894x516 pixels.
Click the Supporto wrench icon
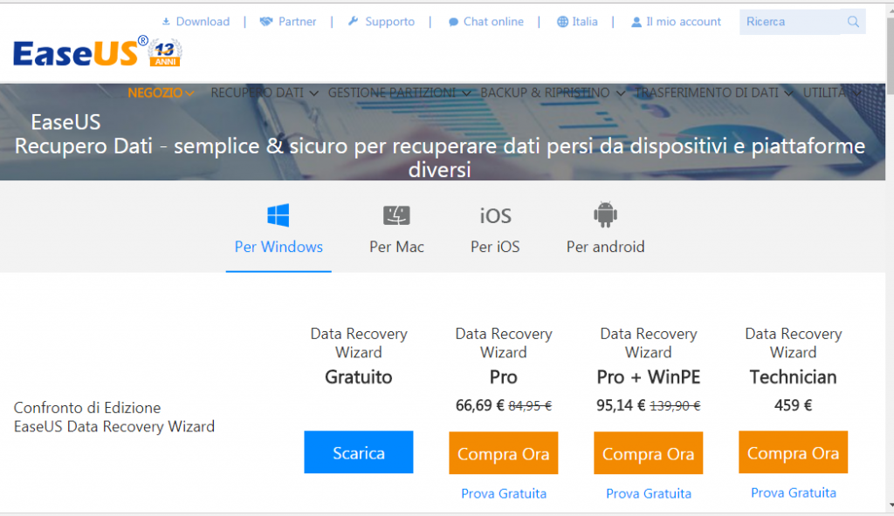pos(354,22)
